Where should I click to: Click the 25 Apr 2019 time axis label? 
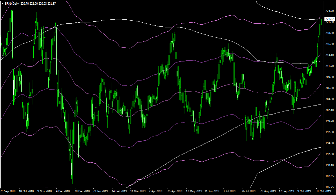pos(174,192)
